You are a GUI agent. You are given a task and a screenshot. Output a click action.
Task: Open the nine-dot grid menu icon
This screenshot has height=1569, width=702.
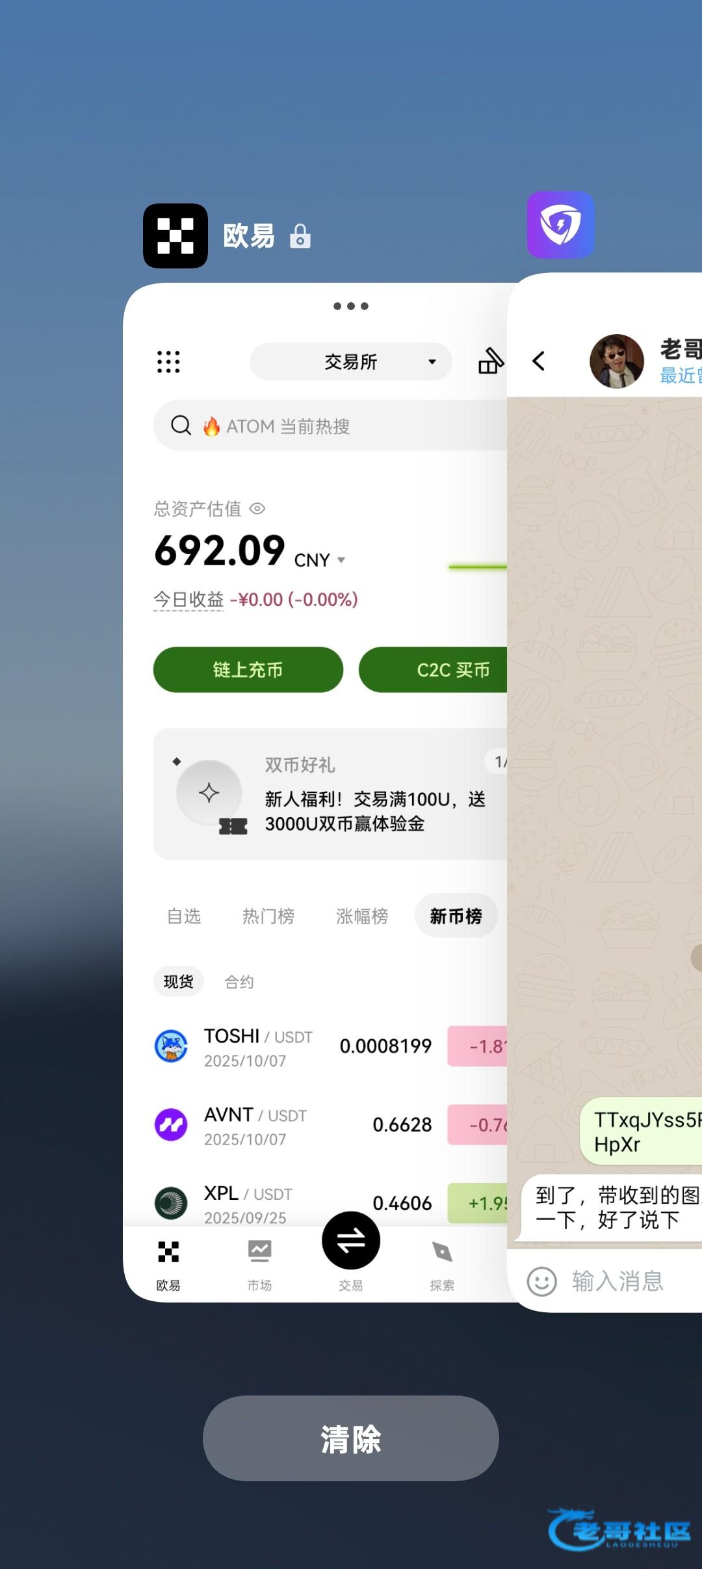pyautogui.click(x=168, y=362)
